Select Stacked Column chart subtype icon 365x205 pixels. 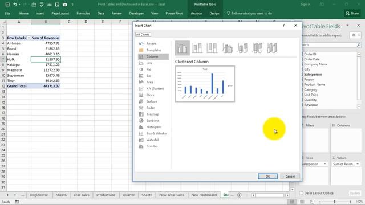coord(197,48)
